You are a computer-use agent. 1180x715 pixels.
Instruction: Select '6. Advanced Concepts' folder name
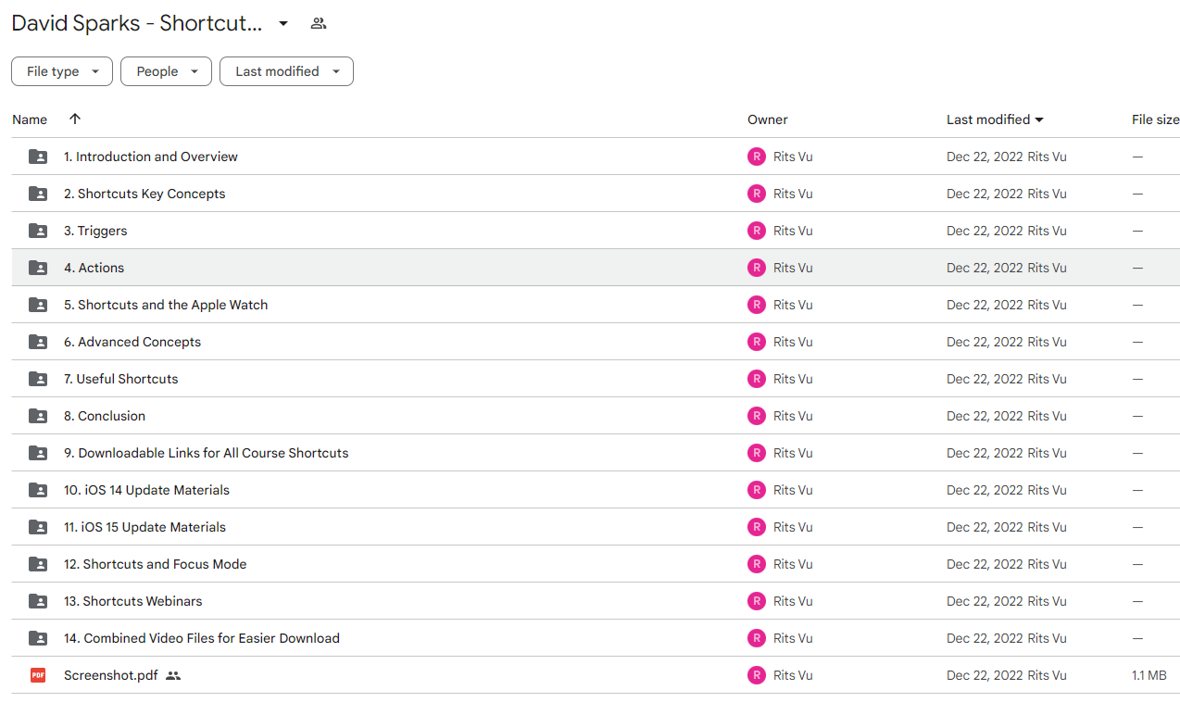[132, 342]
